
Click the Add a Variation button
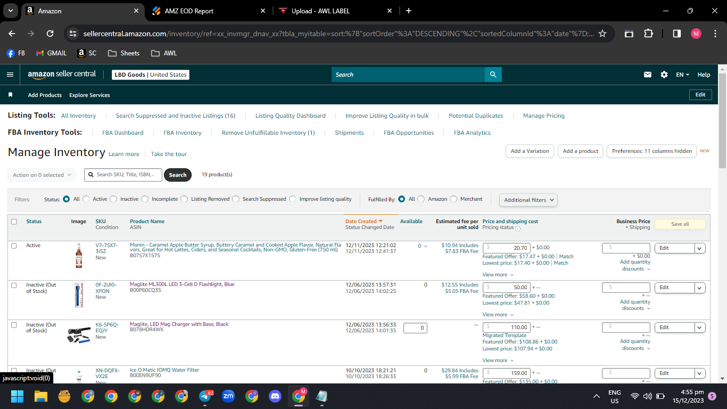530,151
